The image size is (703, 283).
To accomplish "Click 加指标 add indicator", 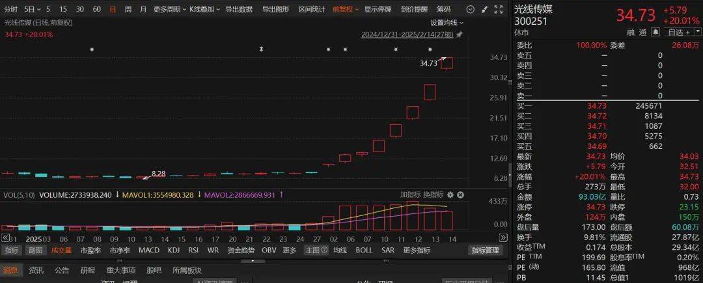I will (410, 195).
